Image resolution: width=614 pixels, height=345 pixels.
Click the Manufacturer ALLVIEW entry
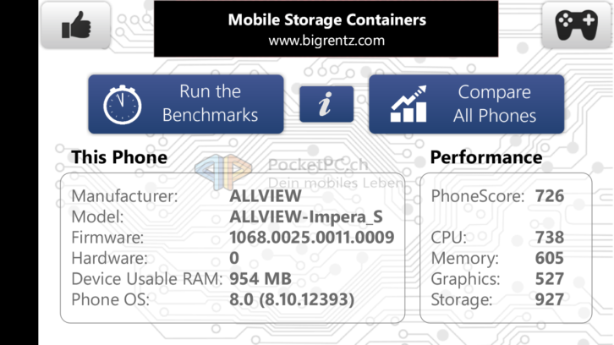(x=265, y=196)
